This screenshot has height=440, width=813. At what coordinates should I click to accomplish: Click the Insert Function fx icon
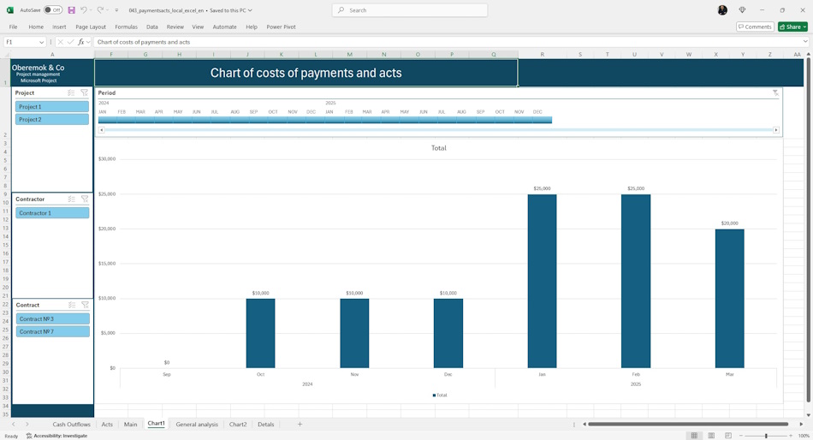tap(81, 42)
